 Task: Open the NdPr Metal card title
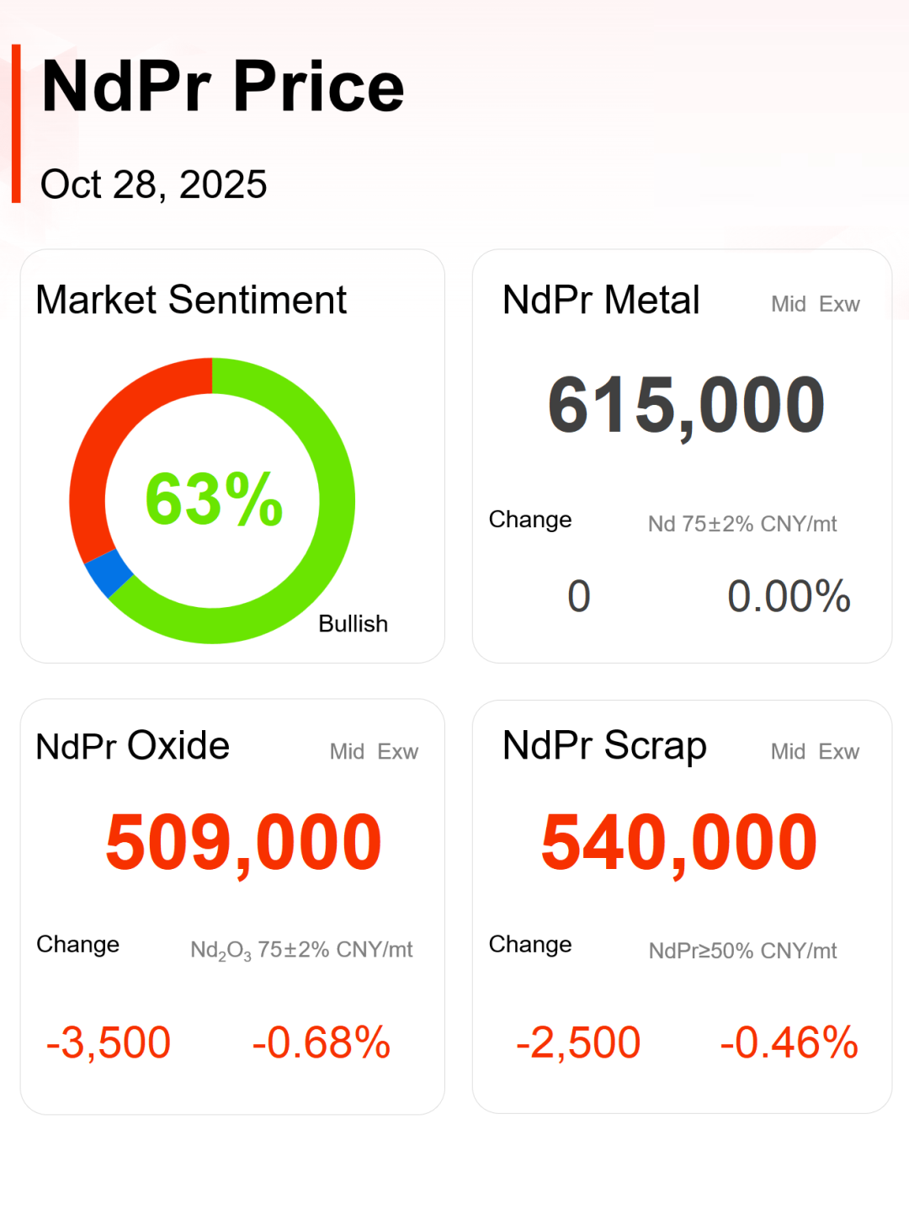point(601,300)
